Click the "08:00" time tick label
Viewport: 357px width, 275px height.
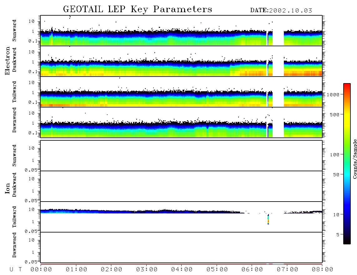323,270
